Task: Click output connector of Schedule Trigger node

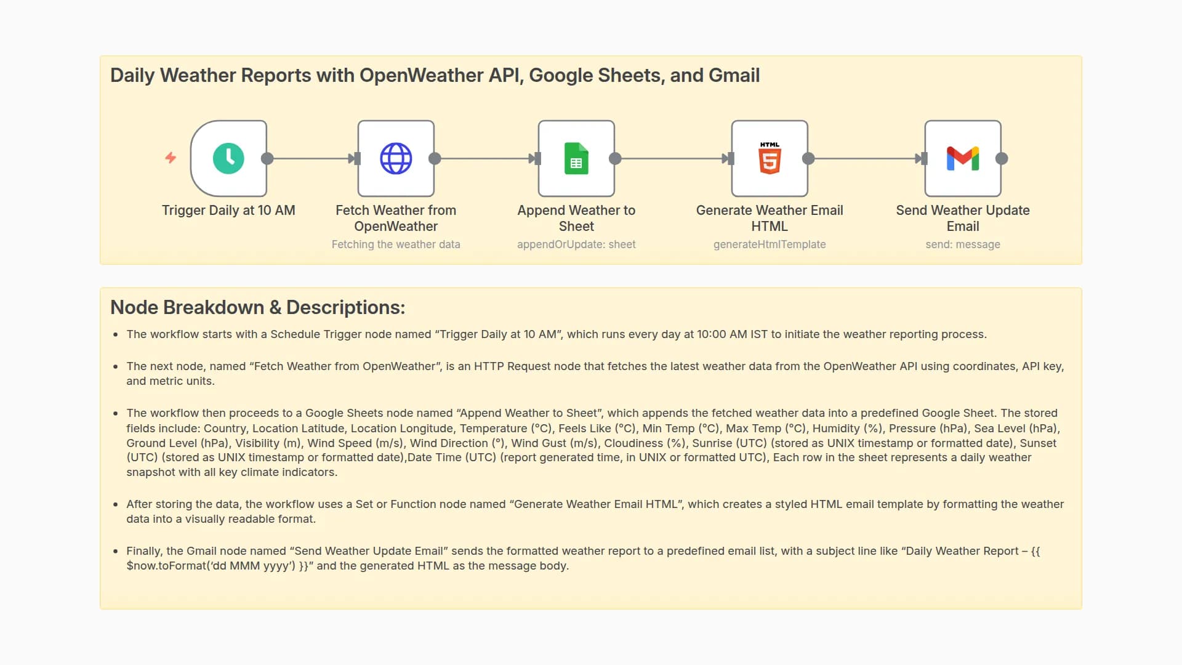Action: click(x=267, y=159)
